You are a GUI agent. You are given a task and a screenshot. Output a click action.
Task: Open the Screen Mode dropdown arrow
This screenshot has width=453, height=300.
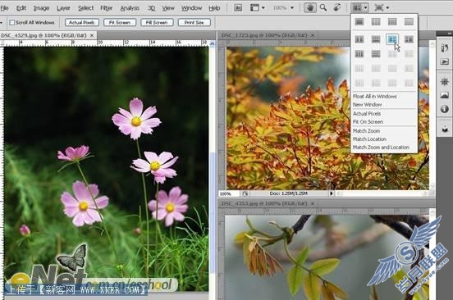(x=387, y=8)
